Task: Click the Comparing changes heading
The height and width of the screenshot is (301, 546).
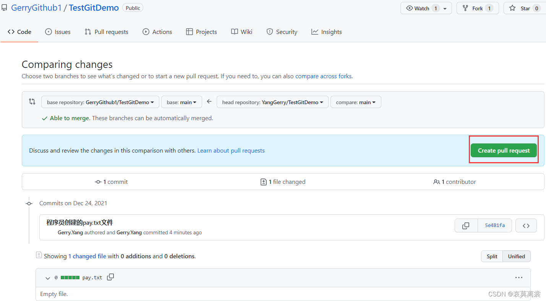Action: click(67, 64)
